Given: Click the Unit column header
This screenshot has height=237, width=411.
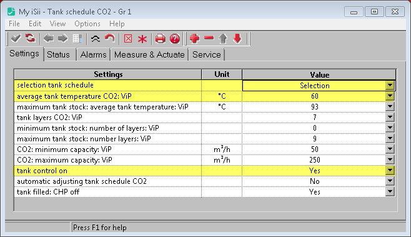Looking at the screenshot, I should coord(222,74).
